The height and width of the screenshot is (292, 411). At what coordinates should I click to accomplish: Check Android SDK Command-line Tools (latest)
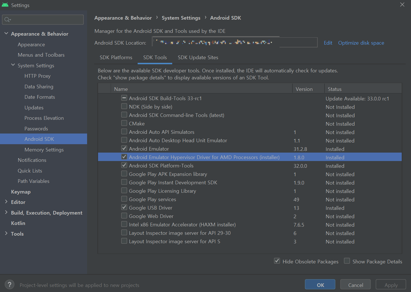124,115
